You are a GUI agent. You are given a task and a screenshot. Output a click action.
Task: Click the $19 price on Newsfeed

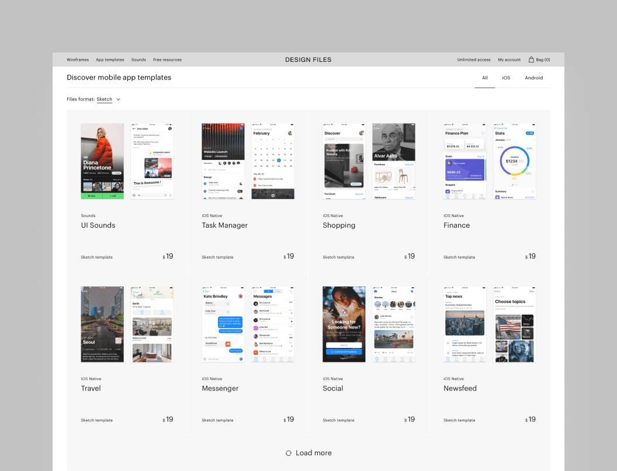point(531,420)
